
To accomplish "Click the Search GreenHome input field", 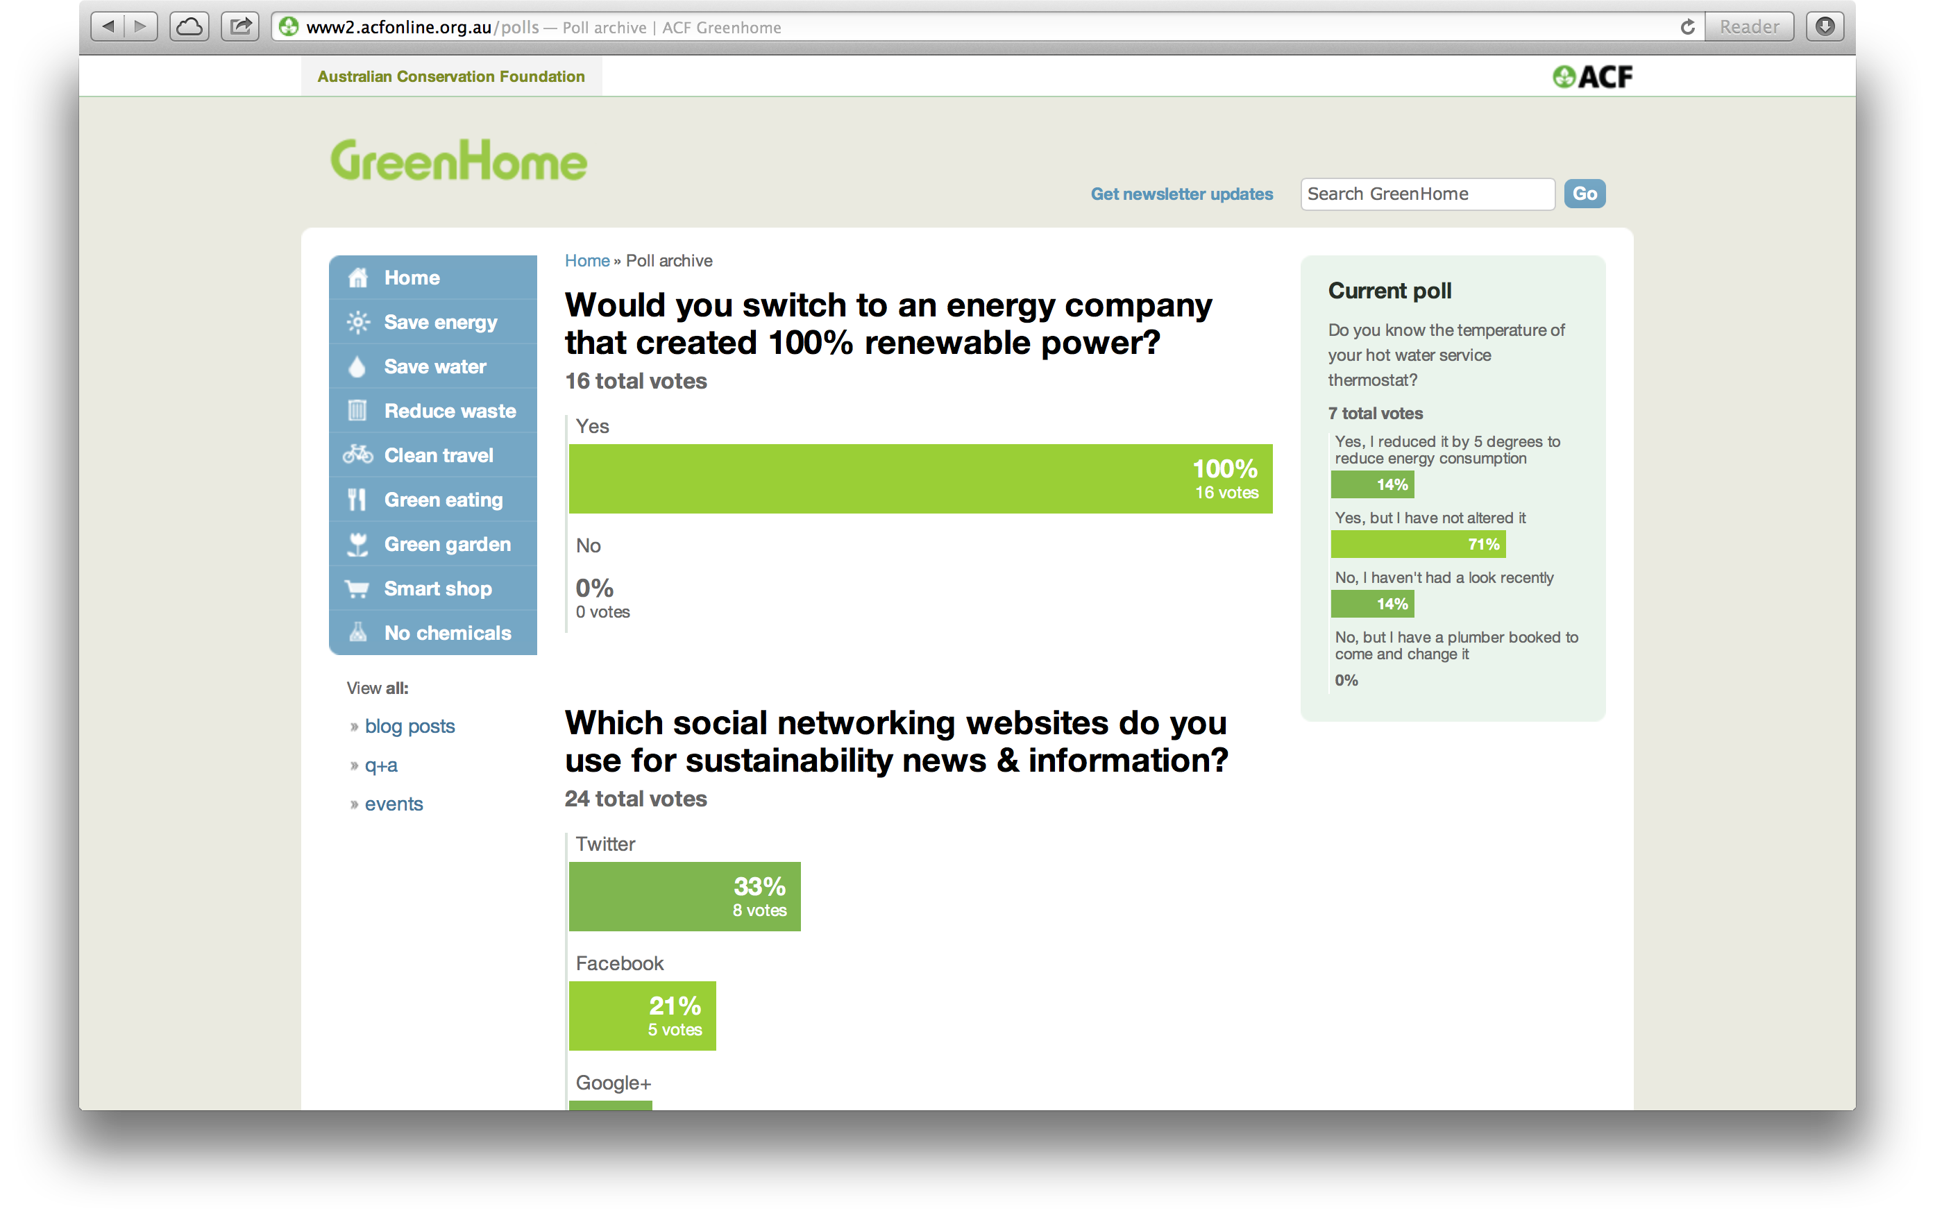I will pyautogui.click(x=1427, y=194).
